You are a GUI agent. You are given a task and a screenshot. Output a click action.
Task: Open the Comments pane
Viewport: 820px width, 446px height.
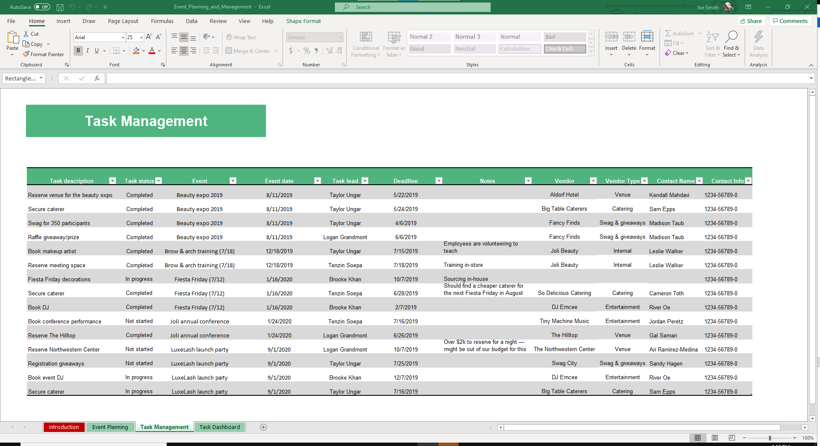(x=790, y=21)
